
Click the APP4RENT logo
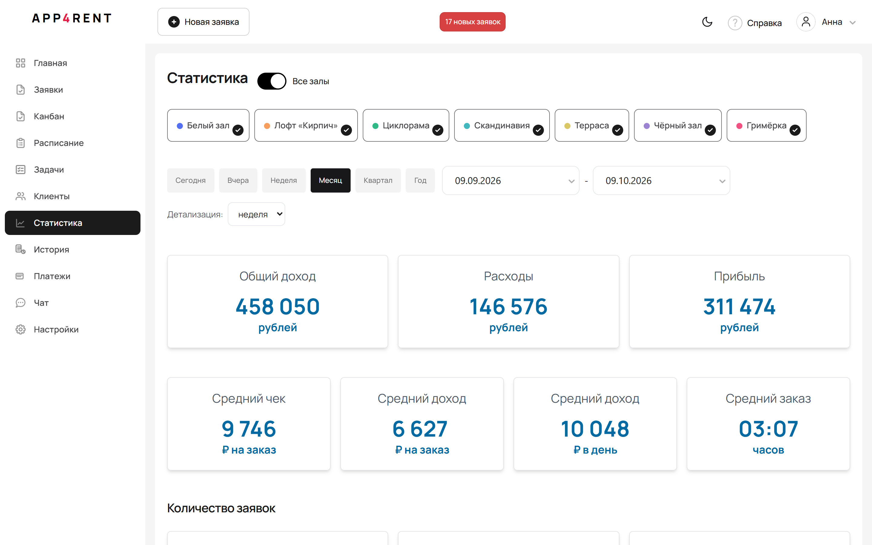click(x=72, y=18)
